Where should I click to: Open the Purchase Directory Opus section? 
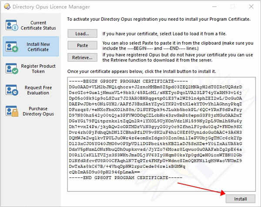31,111
